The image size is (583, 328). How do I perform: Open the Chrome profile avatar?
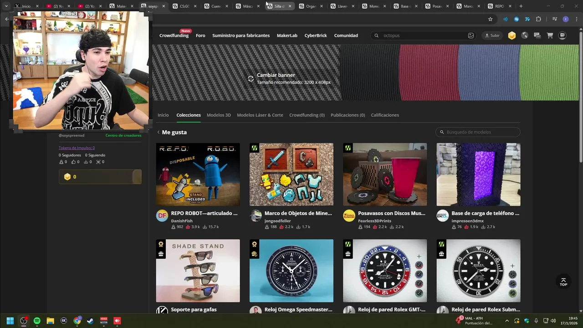click(566, 19)
